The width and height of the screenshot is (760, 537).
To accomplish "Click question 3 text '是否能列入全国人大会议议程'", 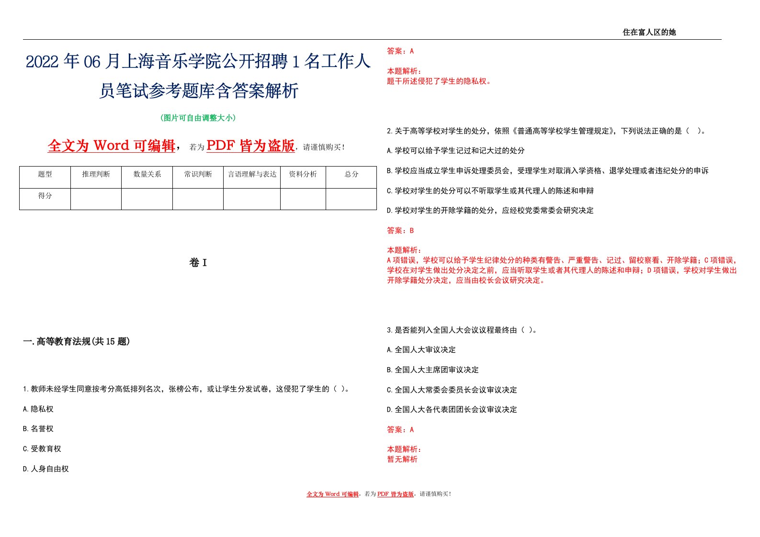I will click(463, 330).
